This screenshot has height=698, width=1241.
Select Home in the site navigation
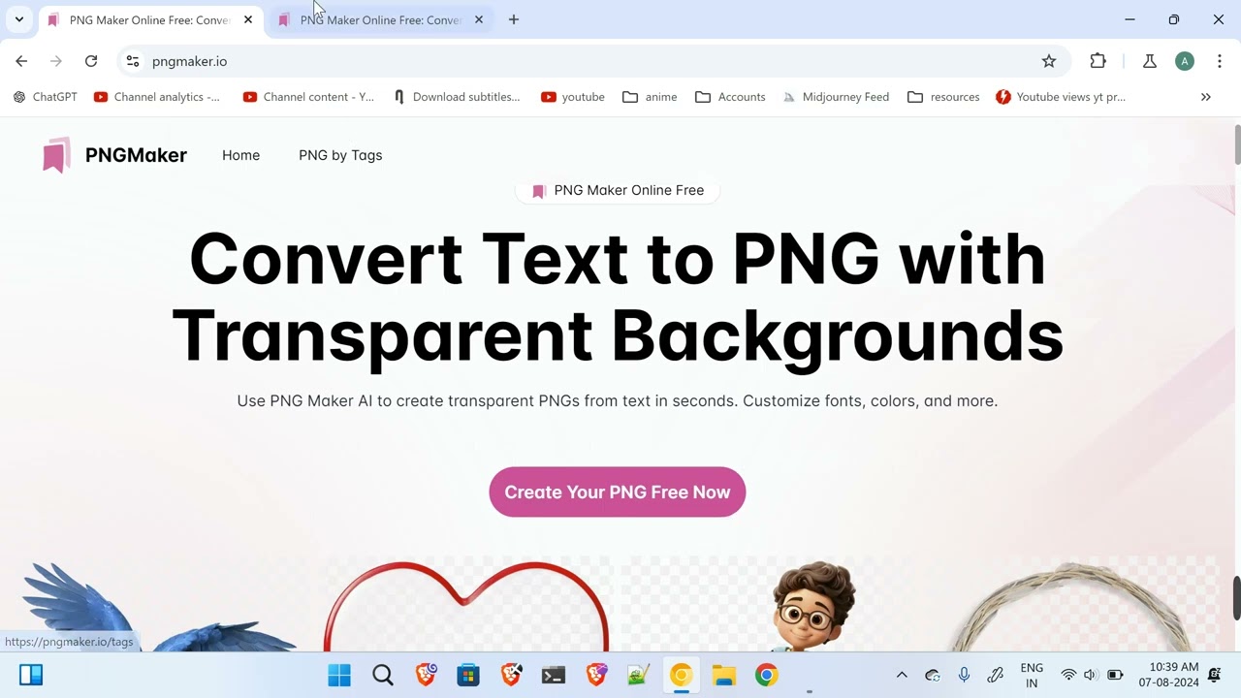[240, 155]
